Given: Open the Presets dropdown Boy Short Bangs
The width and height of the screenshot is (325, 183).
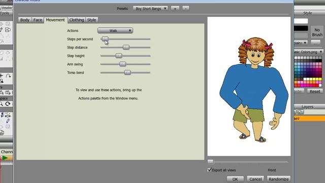Looking at the screenshot, I should tap(150, 9).
